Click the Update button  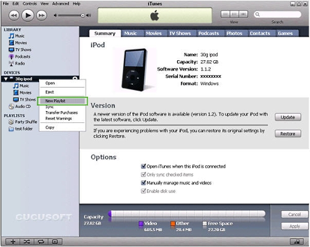288,117
